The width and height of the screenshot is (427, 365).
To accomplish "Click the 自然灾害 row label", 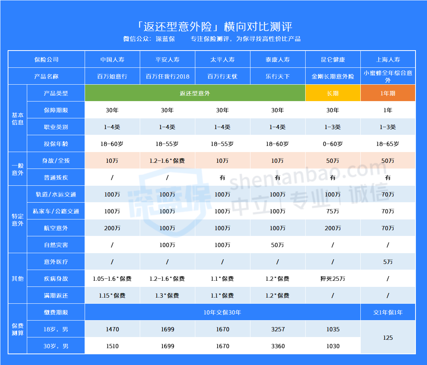I will [56, 245].
